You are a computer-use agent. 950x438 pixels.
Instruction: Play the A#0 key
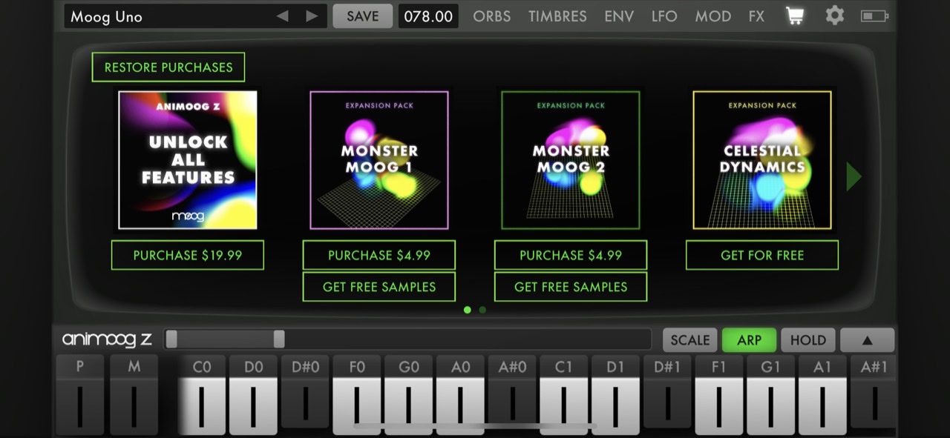pyautogui.click(x=512, y=391)
